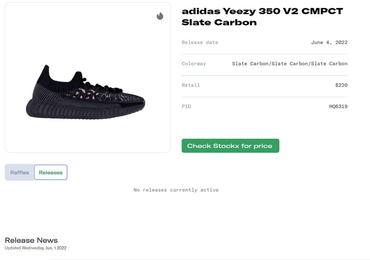Click the adidas Yeezy 350 V2 title
This screenshot has height=260, width=370.
click(262, 16)
